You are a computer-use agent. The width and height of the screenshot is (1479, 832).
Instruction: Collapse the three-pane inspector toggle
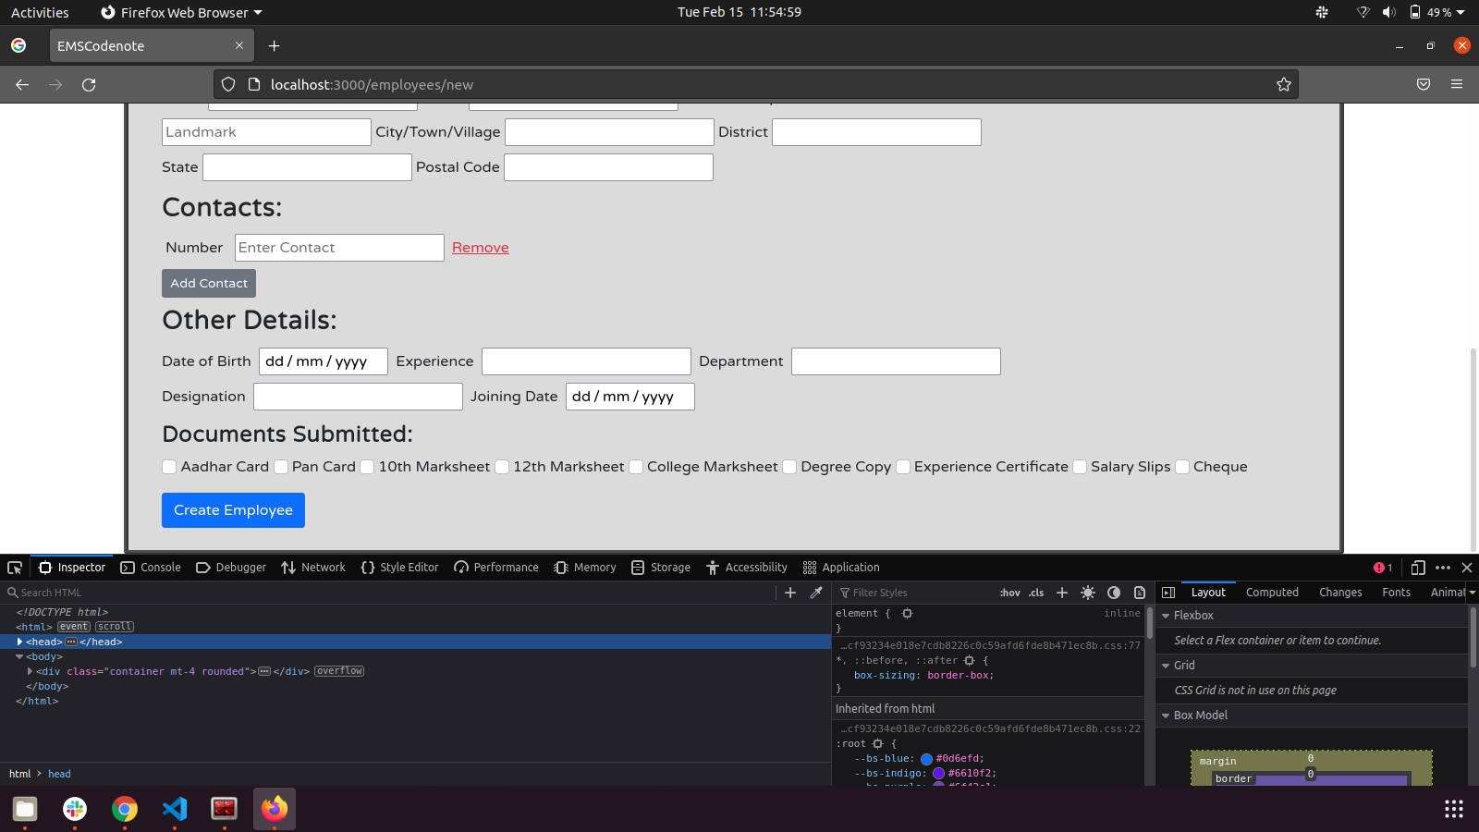pos(1168,593)
